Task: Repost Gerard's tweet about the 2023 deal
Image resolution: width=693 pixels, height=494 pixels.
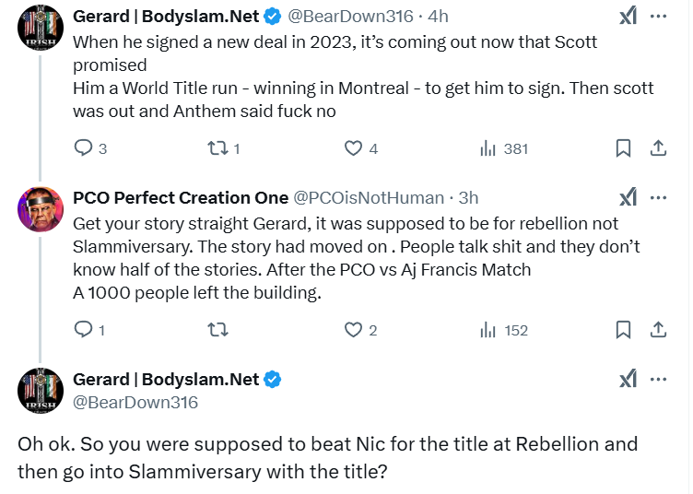Action: pyautogui.click(x=219, y=148)
